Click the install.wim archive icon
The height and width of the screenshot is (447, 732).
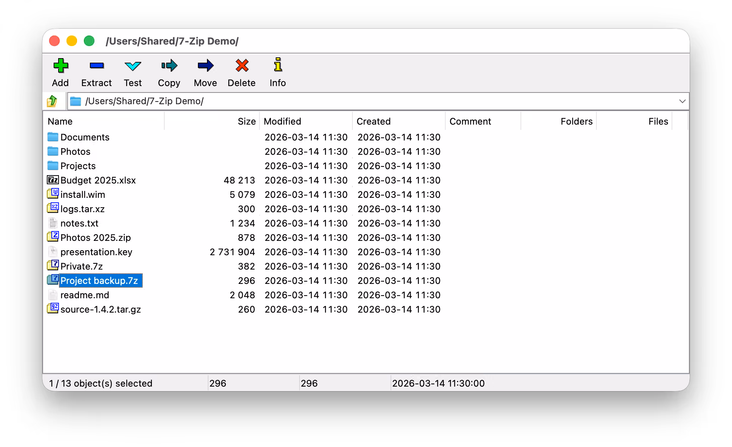[x=53, y=194]
